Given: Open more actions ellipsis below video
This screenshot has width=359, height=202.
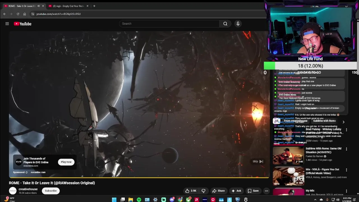Looking at the screenshot, I should (x=266, y=191).
